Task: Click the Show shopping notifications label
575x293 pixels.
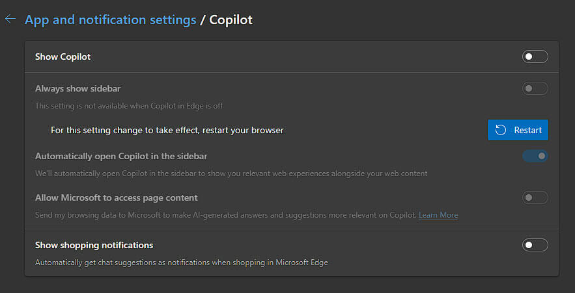Action: [94, 245]
